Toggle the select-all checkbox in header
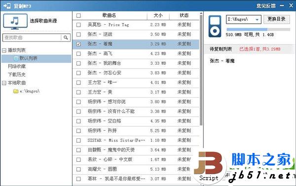Image resolution: width=296 pixels, height=186 pixels. click(x=78, y=15)
